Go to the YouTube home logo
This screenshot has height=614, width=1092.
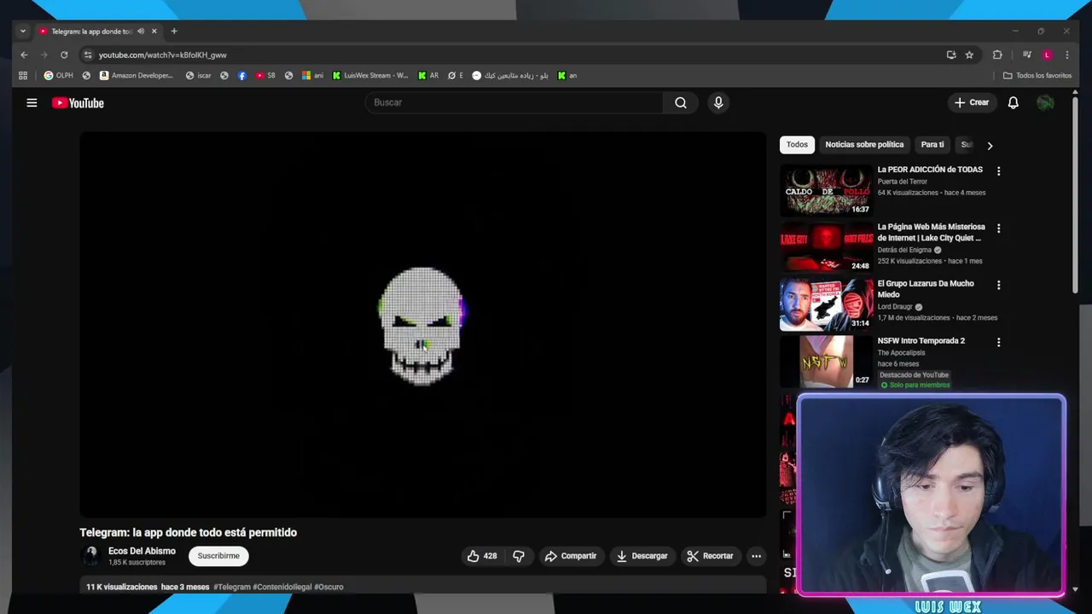(x=78, y=103)
